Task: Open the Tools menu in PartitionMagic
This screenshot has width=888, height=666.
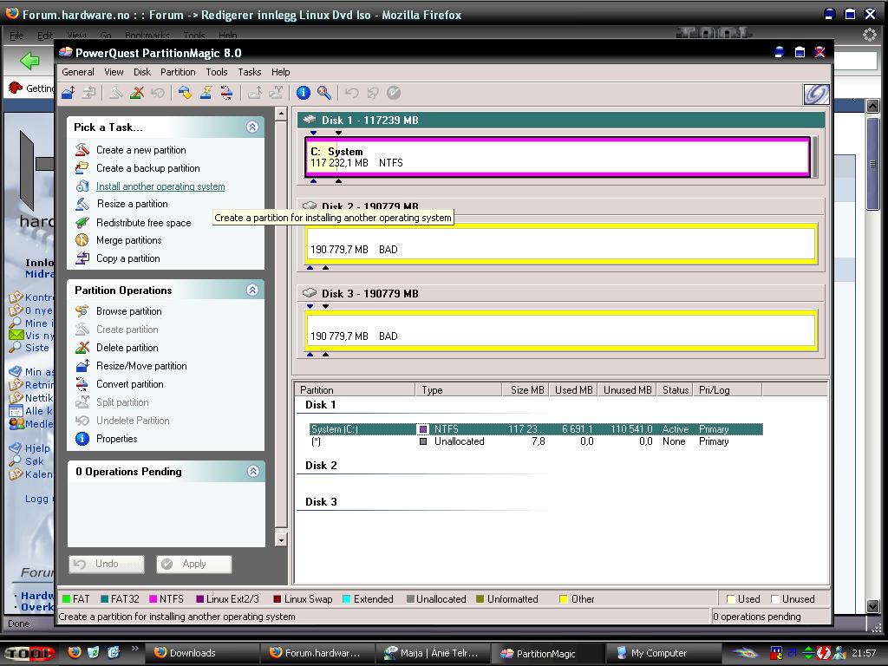Action: 216,72
